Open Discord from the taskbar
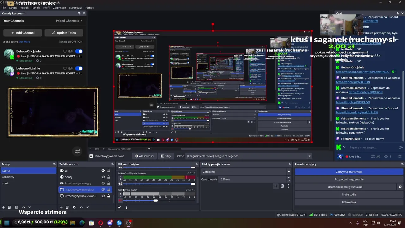This screenshot has height=228, width=405. click(110, 223)
